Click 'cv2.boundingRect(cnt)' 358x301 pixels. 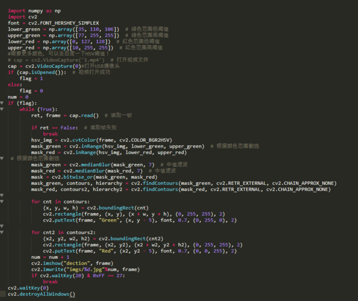tap(118, 208)
